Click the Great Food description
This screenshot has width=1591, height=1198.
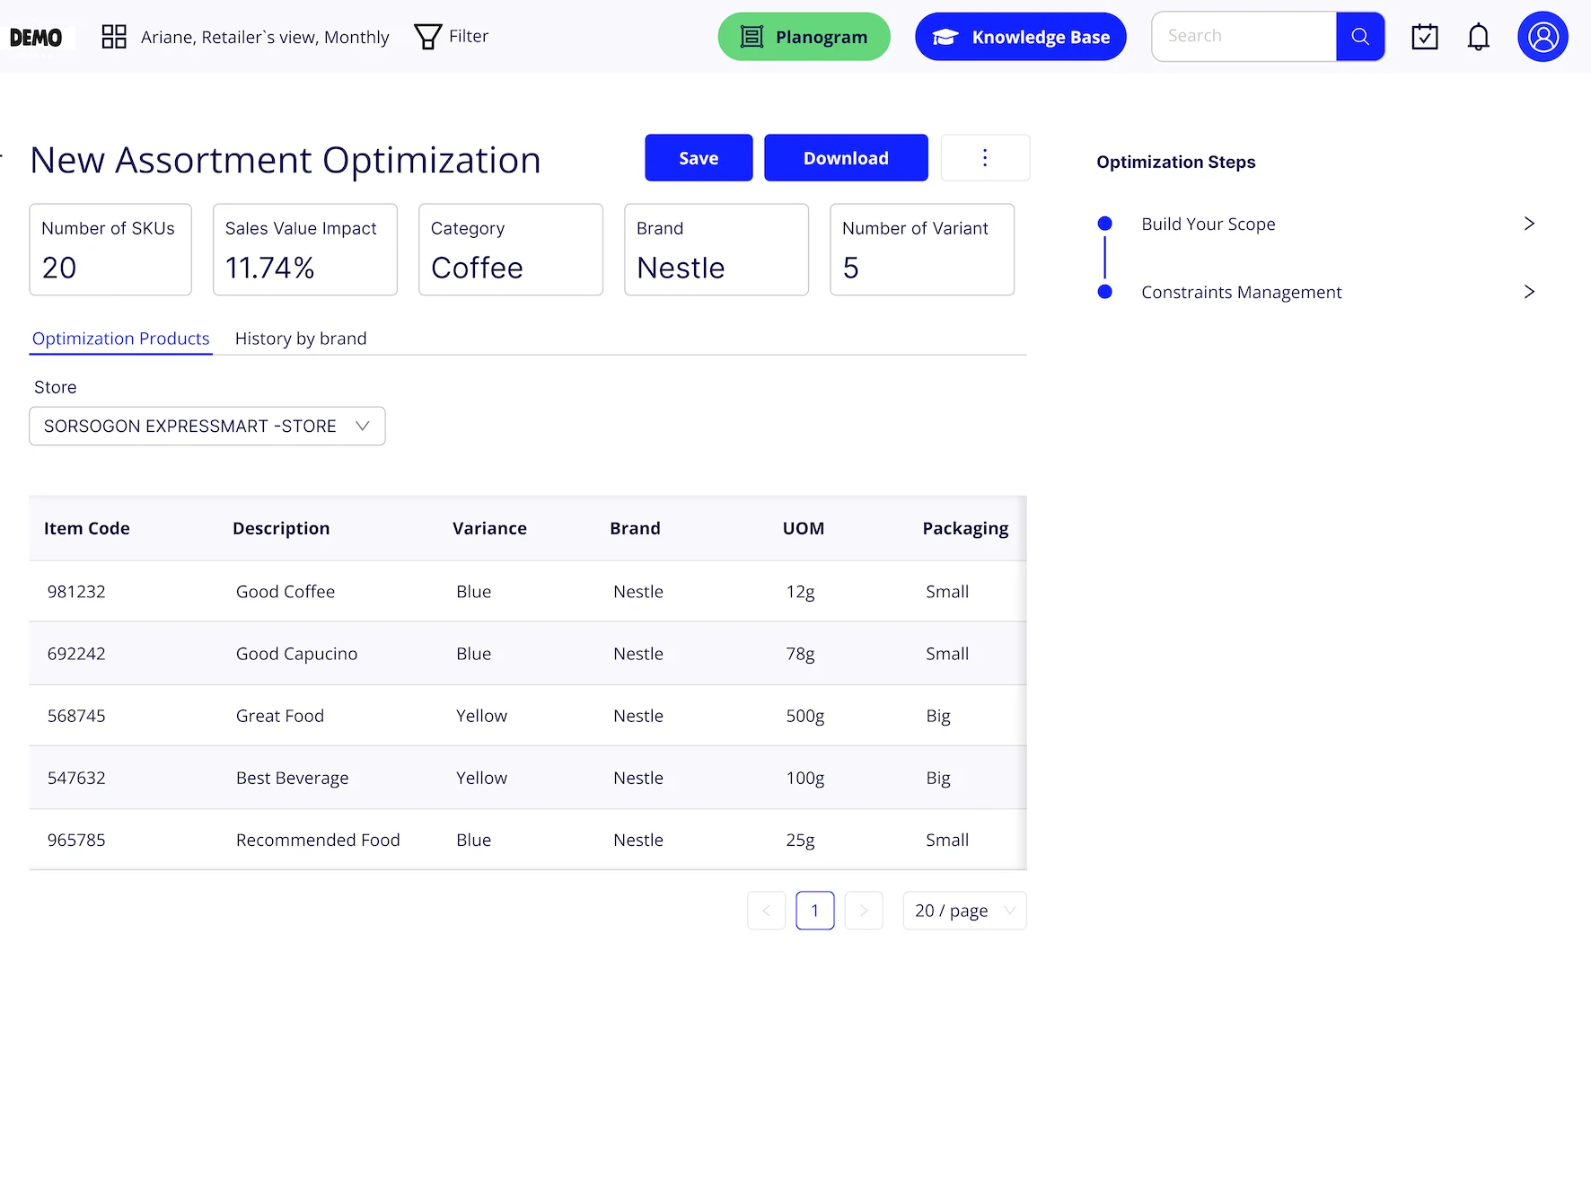280,716
